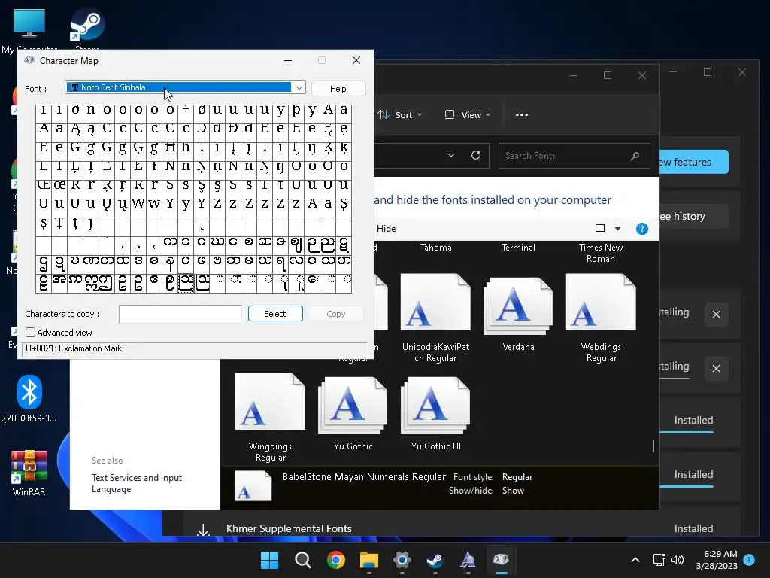Image resolution: width=770 pixels, height=578 pixels.
Task: Click the features button in Settings window
Action: pos(693,162)
